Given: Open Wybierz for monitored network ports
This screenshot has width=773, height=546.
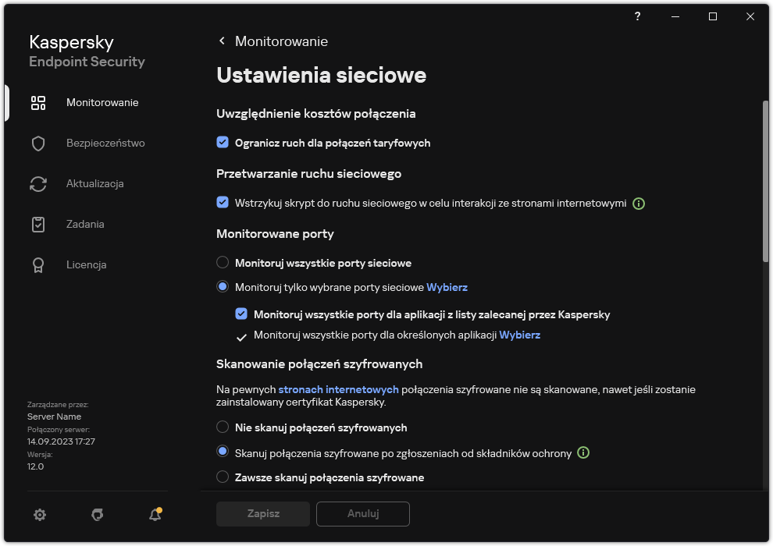Looking at the screenshot, I should click(x=447, y=287).
